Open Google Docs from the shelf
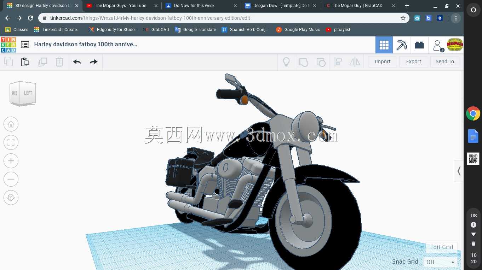The image size is (482, 270). tap(473, 136)
